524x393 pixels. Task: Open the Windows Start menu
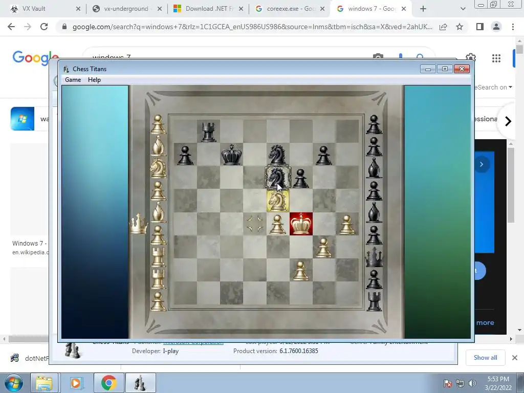click(x=14, y=383)
